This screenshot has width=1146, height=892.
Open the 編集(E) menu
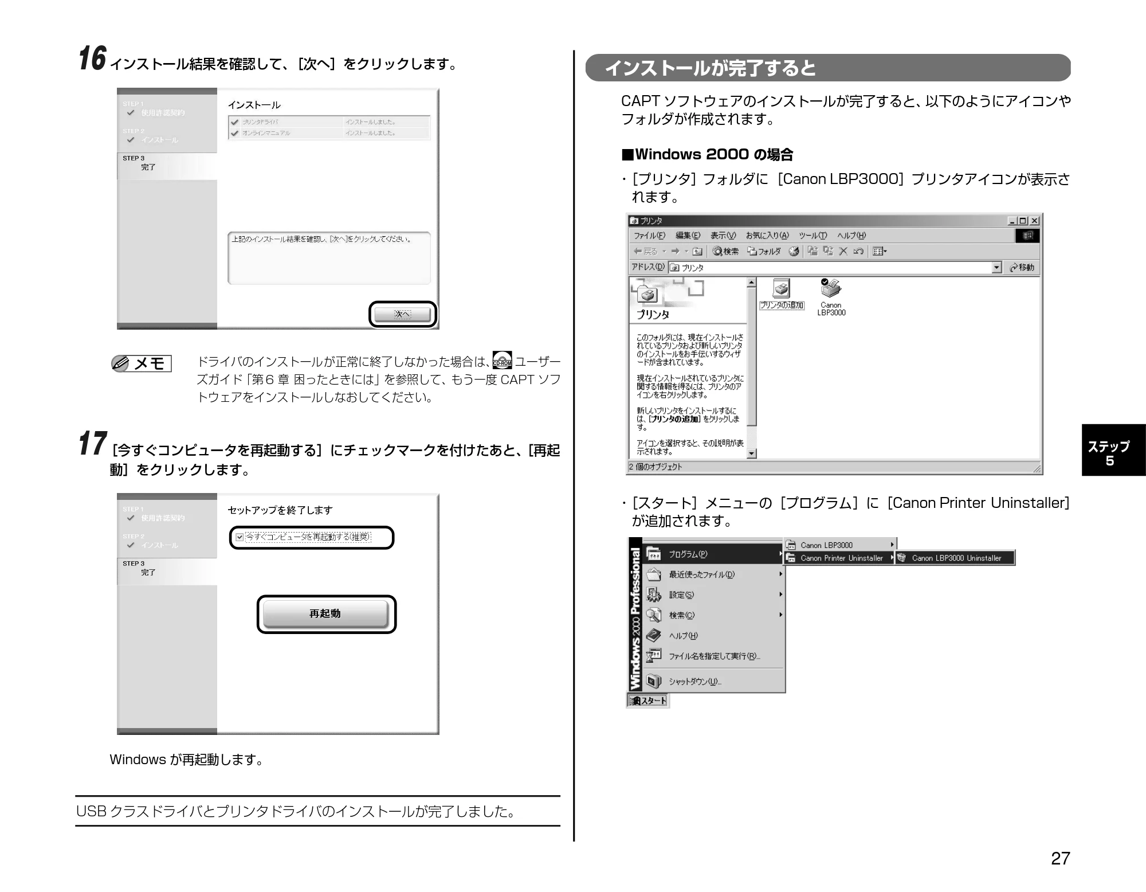pyautogui.click(x=688, y=236)
